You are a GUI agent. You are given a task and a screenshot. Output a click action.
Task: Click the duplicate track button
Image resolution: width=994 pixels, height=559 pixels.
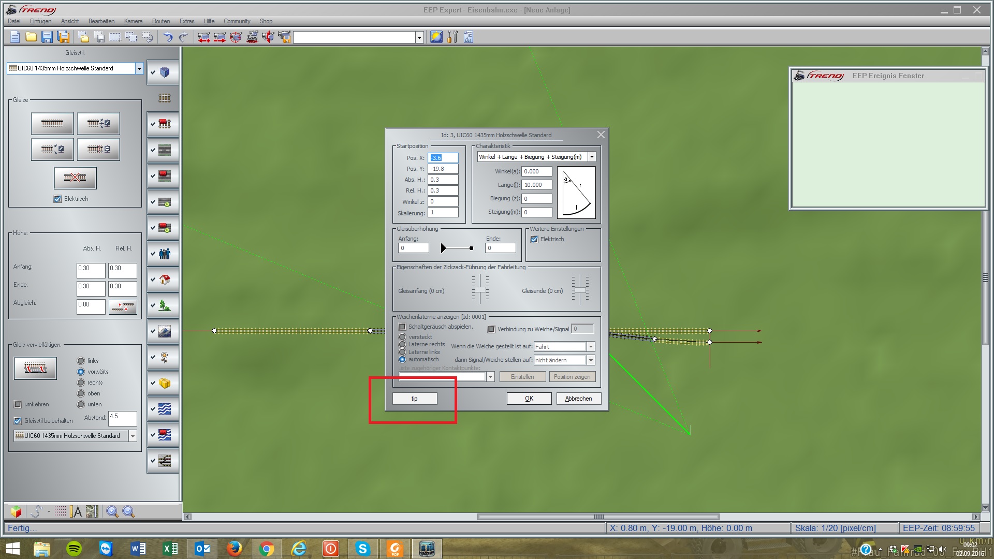[x=35, y=369]
